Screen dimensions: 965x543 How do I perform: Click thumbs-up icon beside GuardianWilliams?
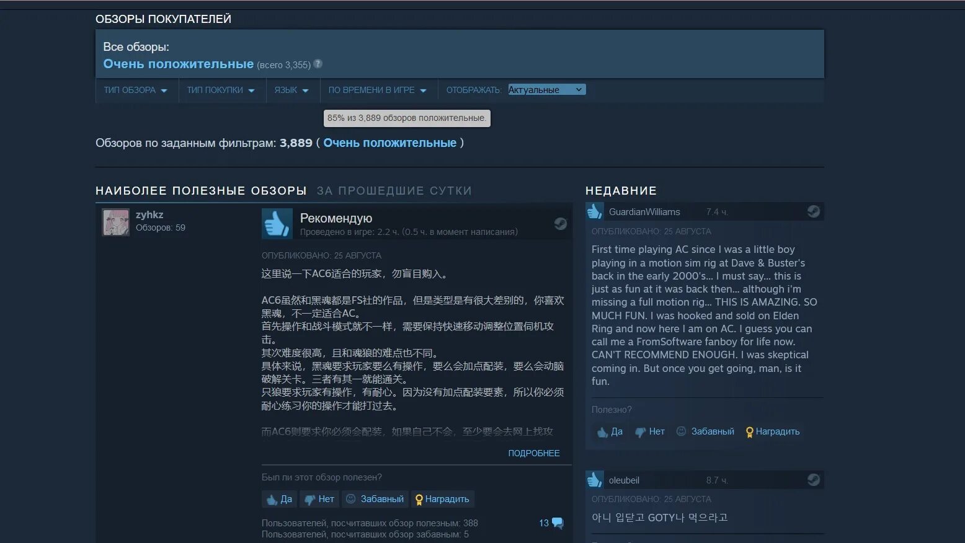[594, 211]
